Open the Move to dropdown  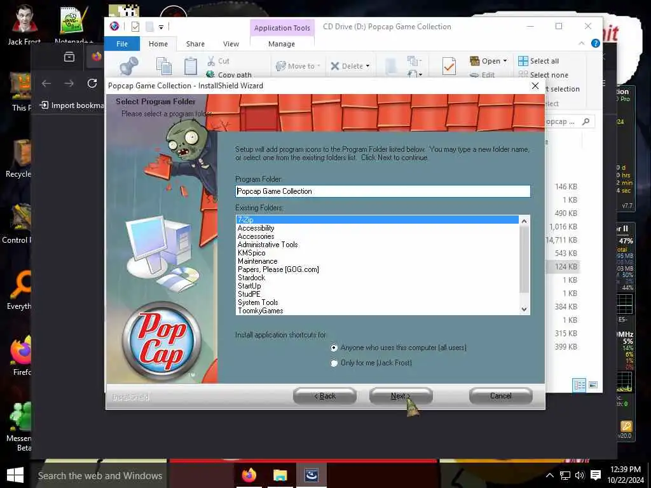(x=298, y=66)
